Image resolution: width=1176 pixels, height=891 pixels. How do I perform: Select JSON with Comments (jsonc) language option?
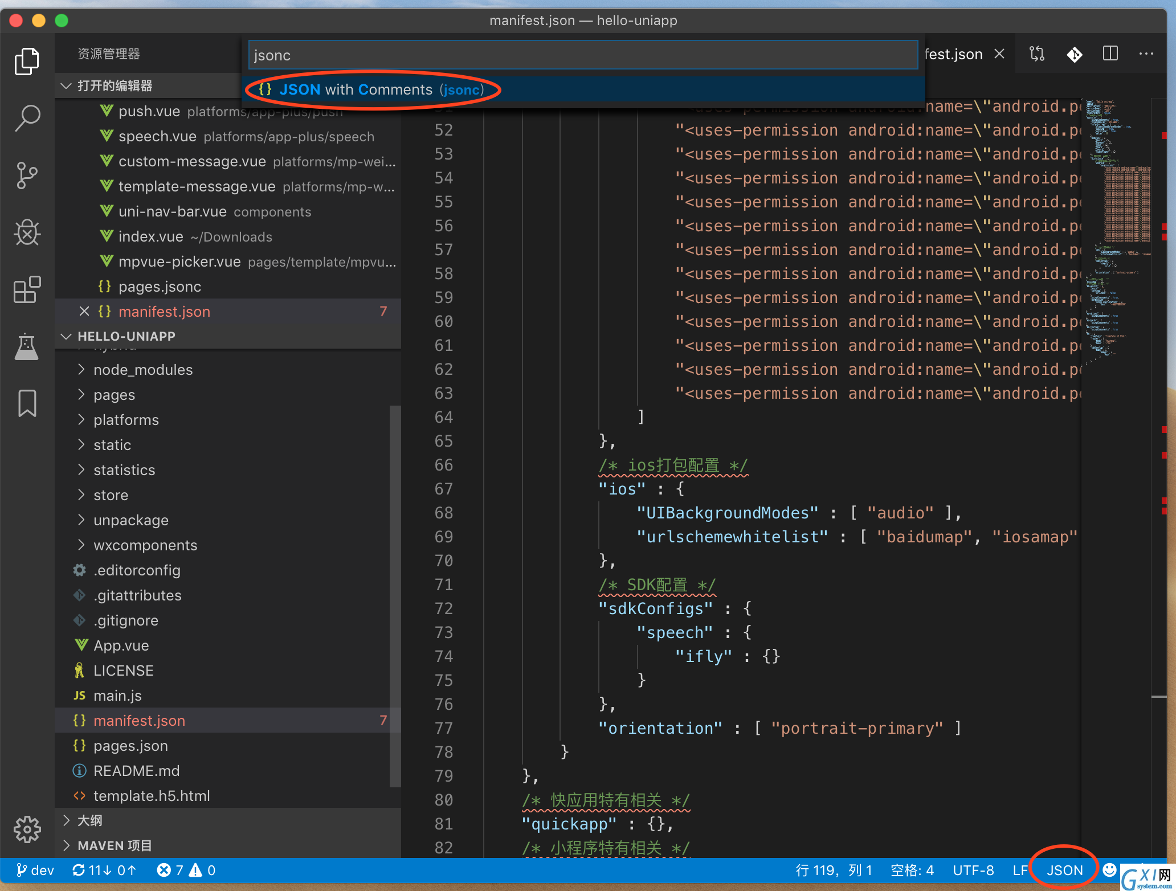point(583,89)
